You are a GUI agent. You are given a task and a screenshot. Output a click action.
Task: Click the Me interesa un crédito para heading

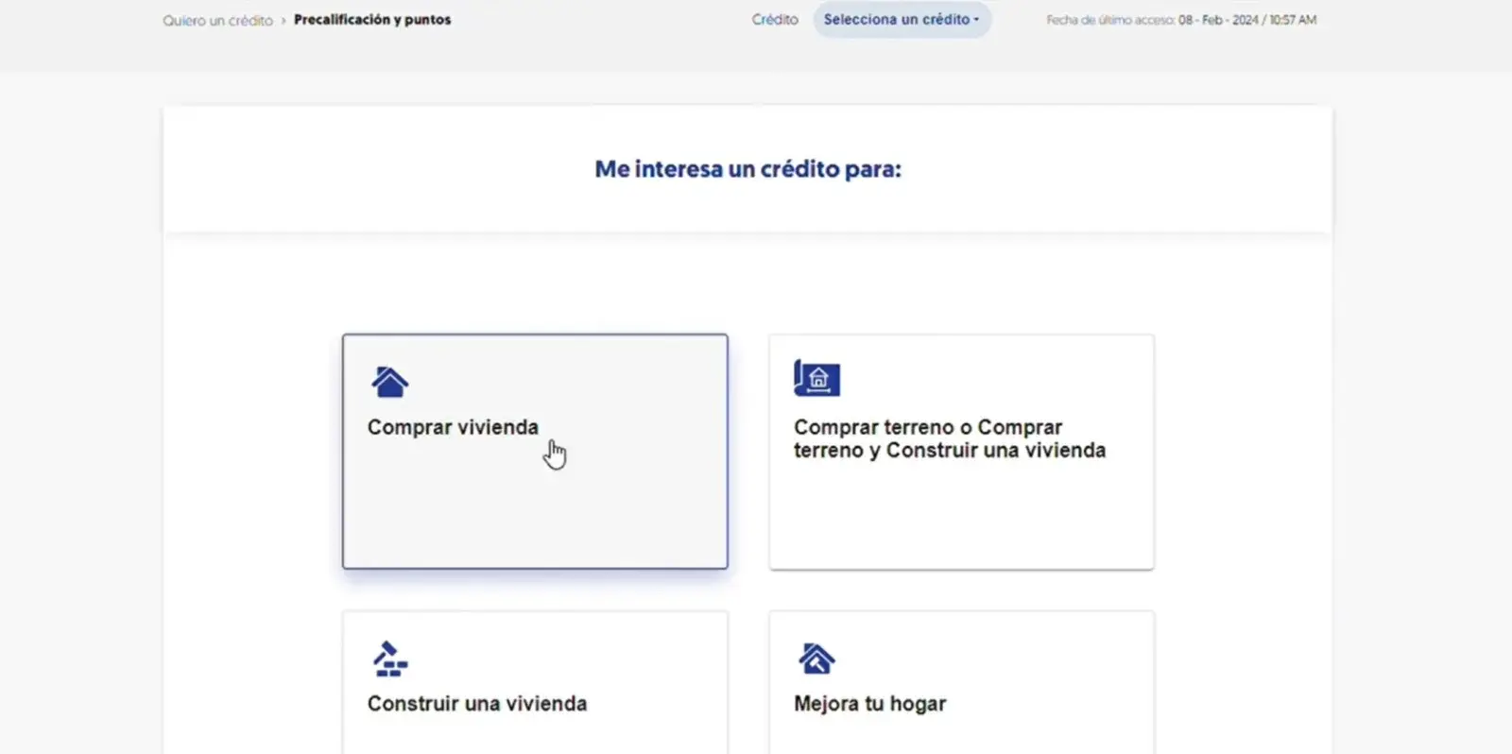tap(747, 169)
